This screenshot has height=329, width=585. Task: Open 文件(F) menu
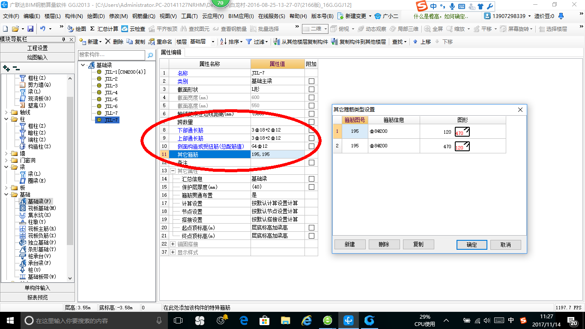point(11,16)
